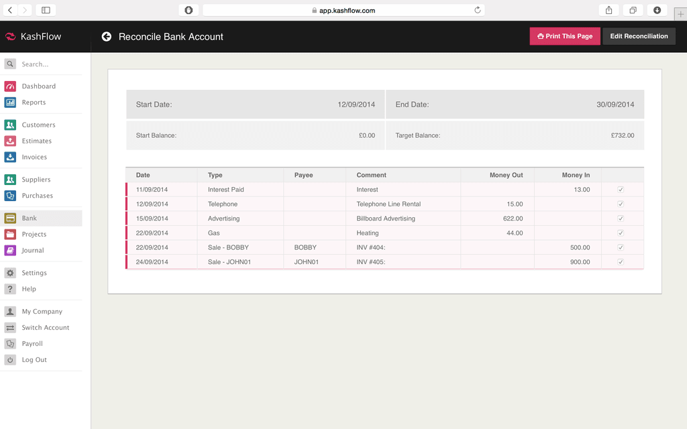Open the Dashboard icon in sidebar
Image resolution: width=687 pixels, height=429 pixels.
[10, 86]
